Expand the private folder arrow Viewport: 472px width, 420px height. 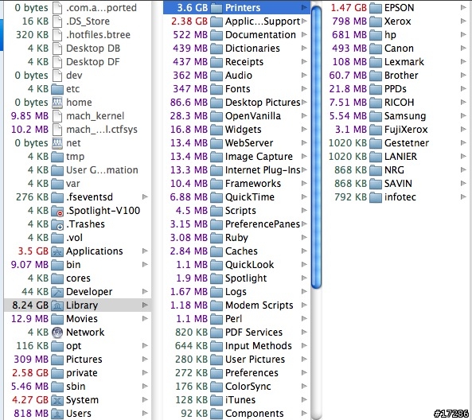coord(145,373)
